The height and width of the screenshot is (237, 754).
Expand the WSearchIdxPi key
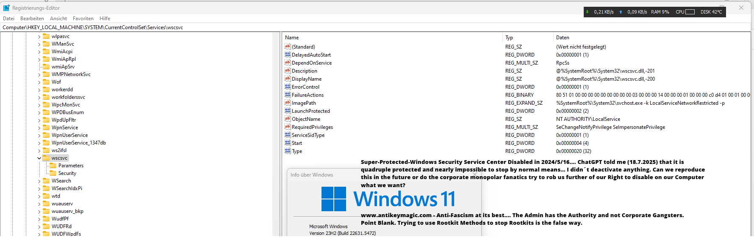click(x=39, y=188)
